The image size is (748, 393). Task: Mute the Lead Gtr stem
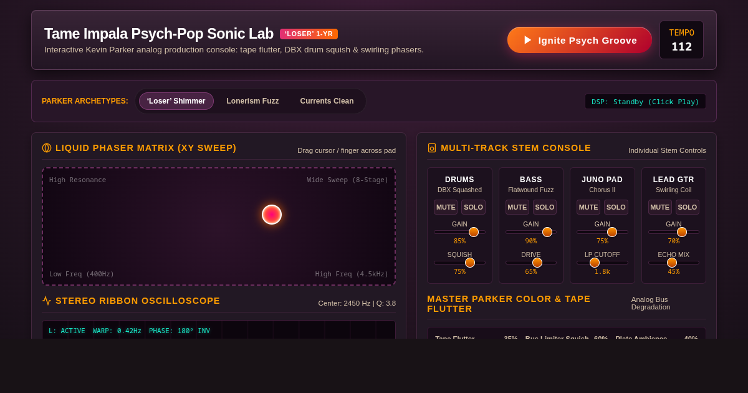coord(660,207)
